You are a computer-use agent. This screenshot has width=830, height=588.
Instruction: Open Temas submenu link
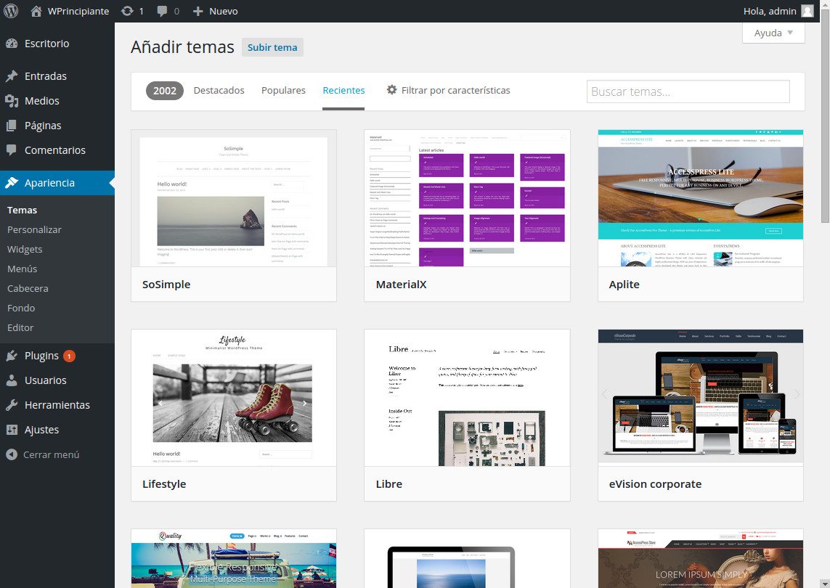[x=23, y=210]
